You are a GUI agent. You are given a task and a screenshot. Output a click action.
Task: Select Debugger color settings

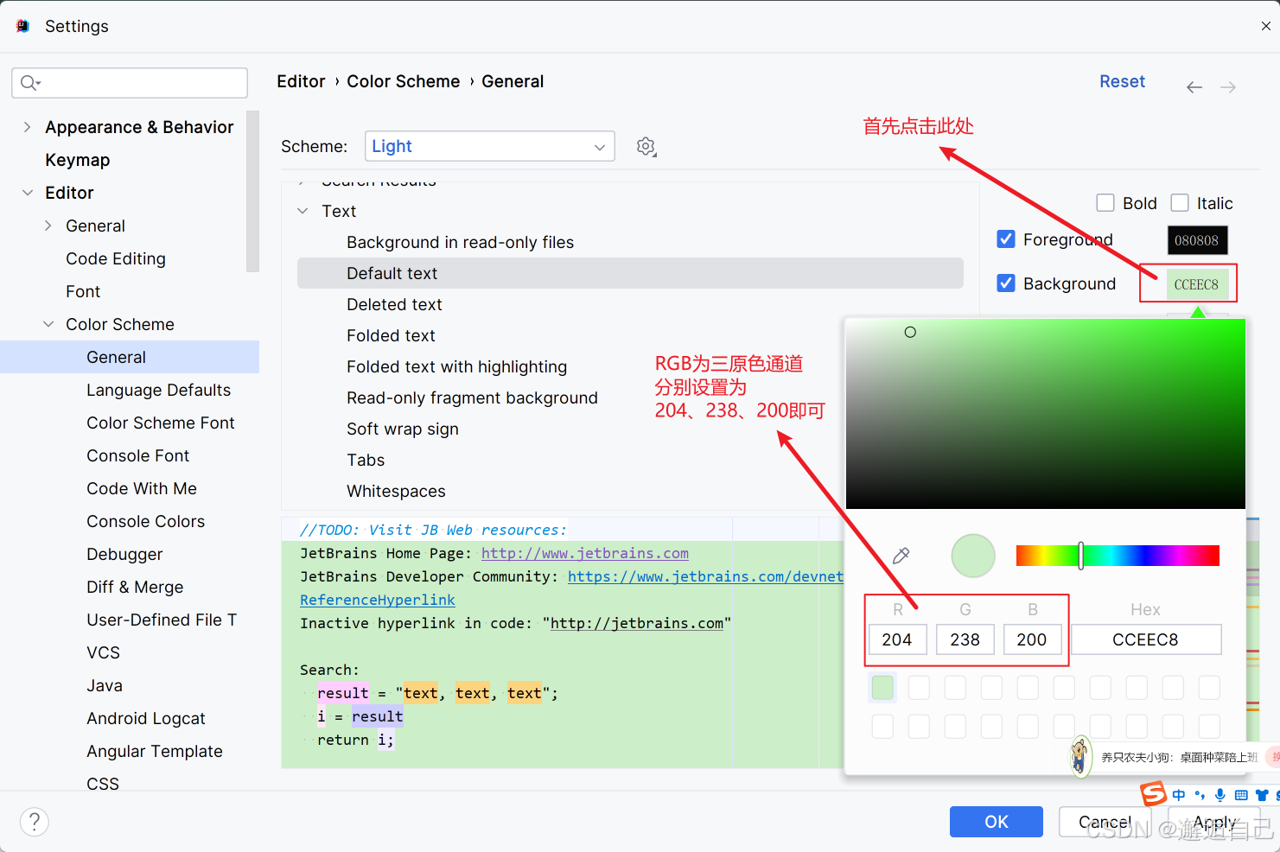pos(124,554)
